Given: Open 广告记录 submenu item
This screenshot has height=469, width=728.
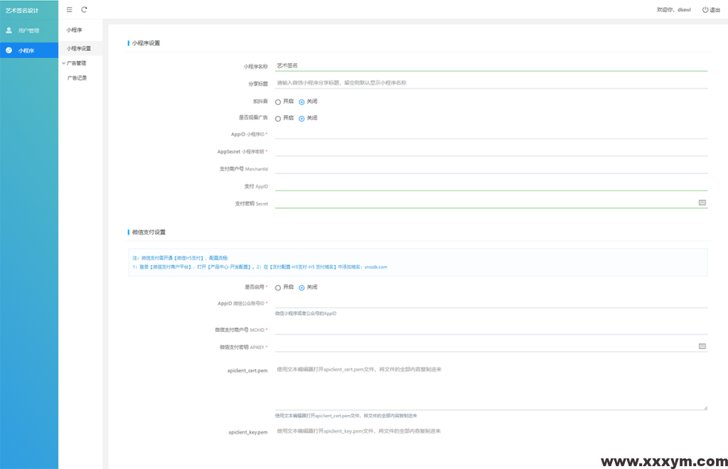Looking at the screenshot, I should [77, 78].
